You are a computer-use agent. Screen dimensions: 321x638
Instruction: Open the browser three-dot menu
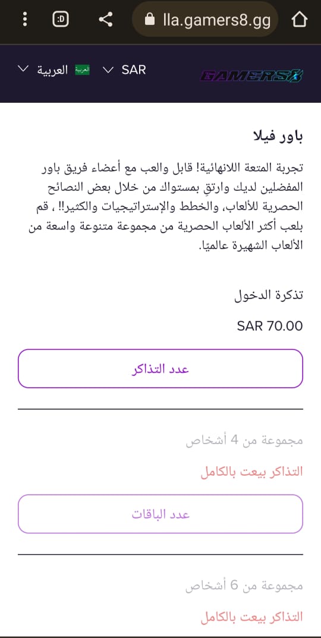[25, 19]
